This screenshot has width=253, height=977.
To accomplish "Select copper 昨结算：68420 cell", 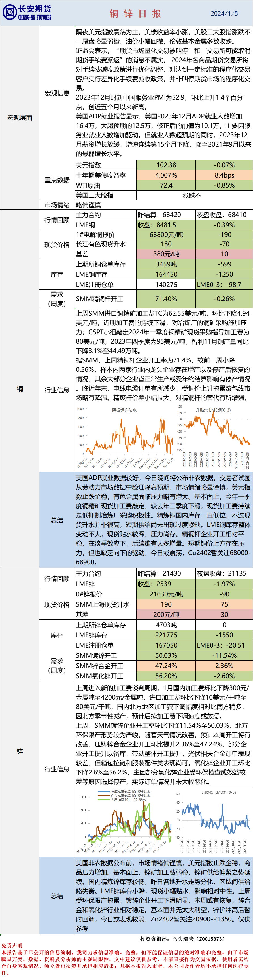I will (x=166, y=215).
